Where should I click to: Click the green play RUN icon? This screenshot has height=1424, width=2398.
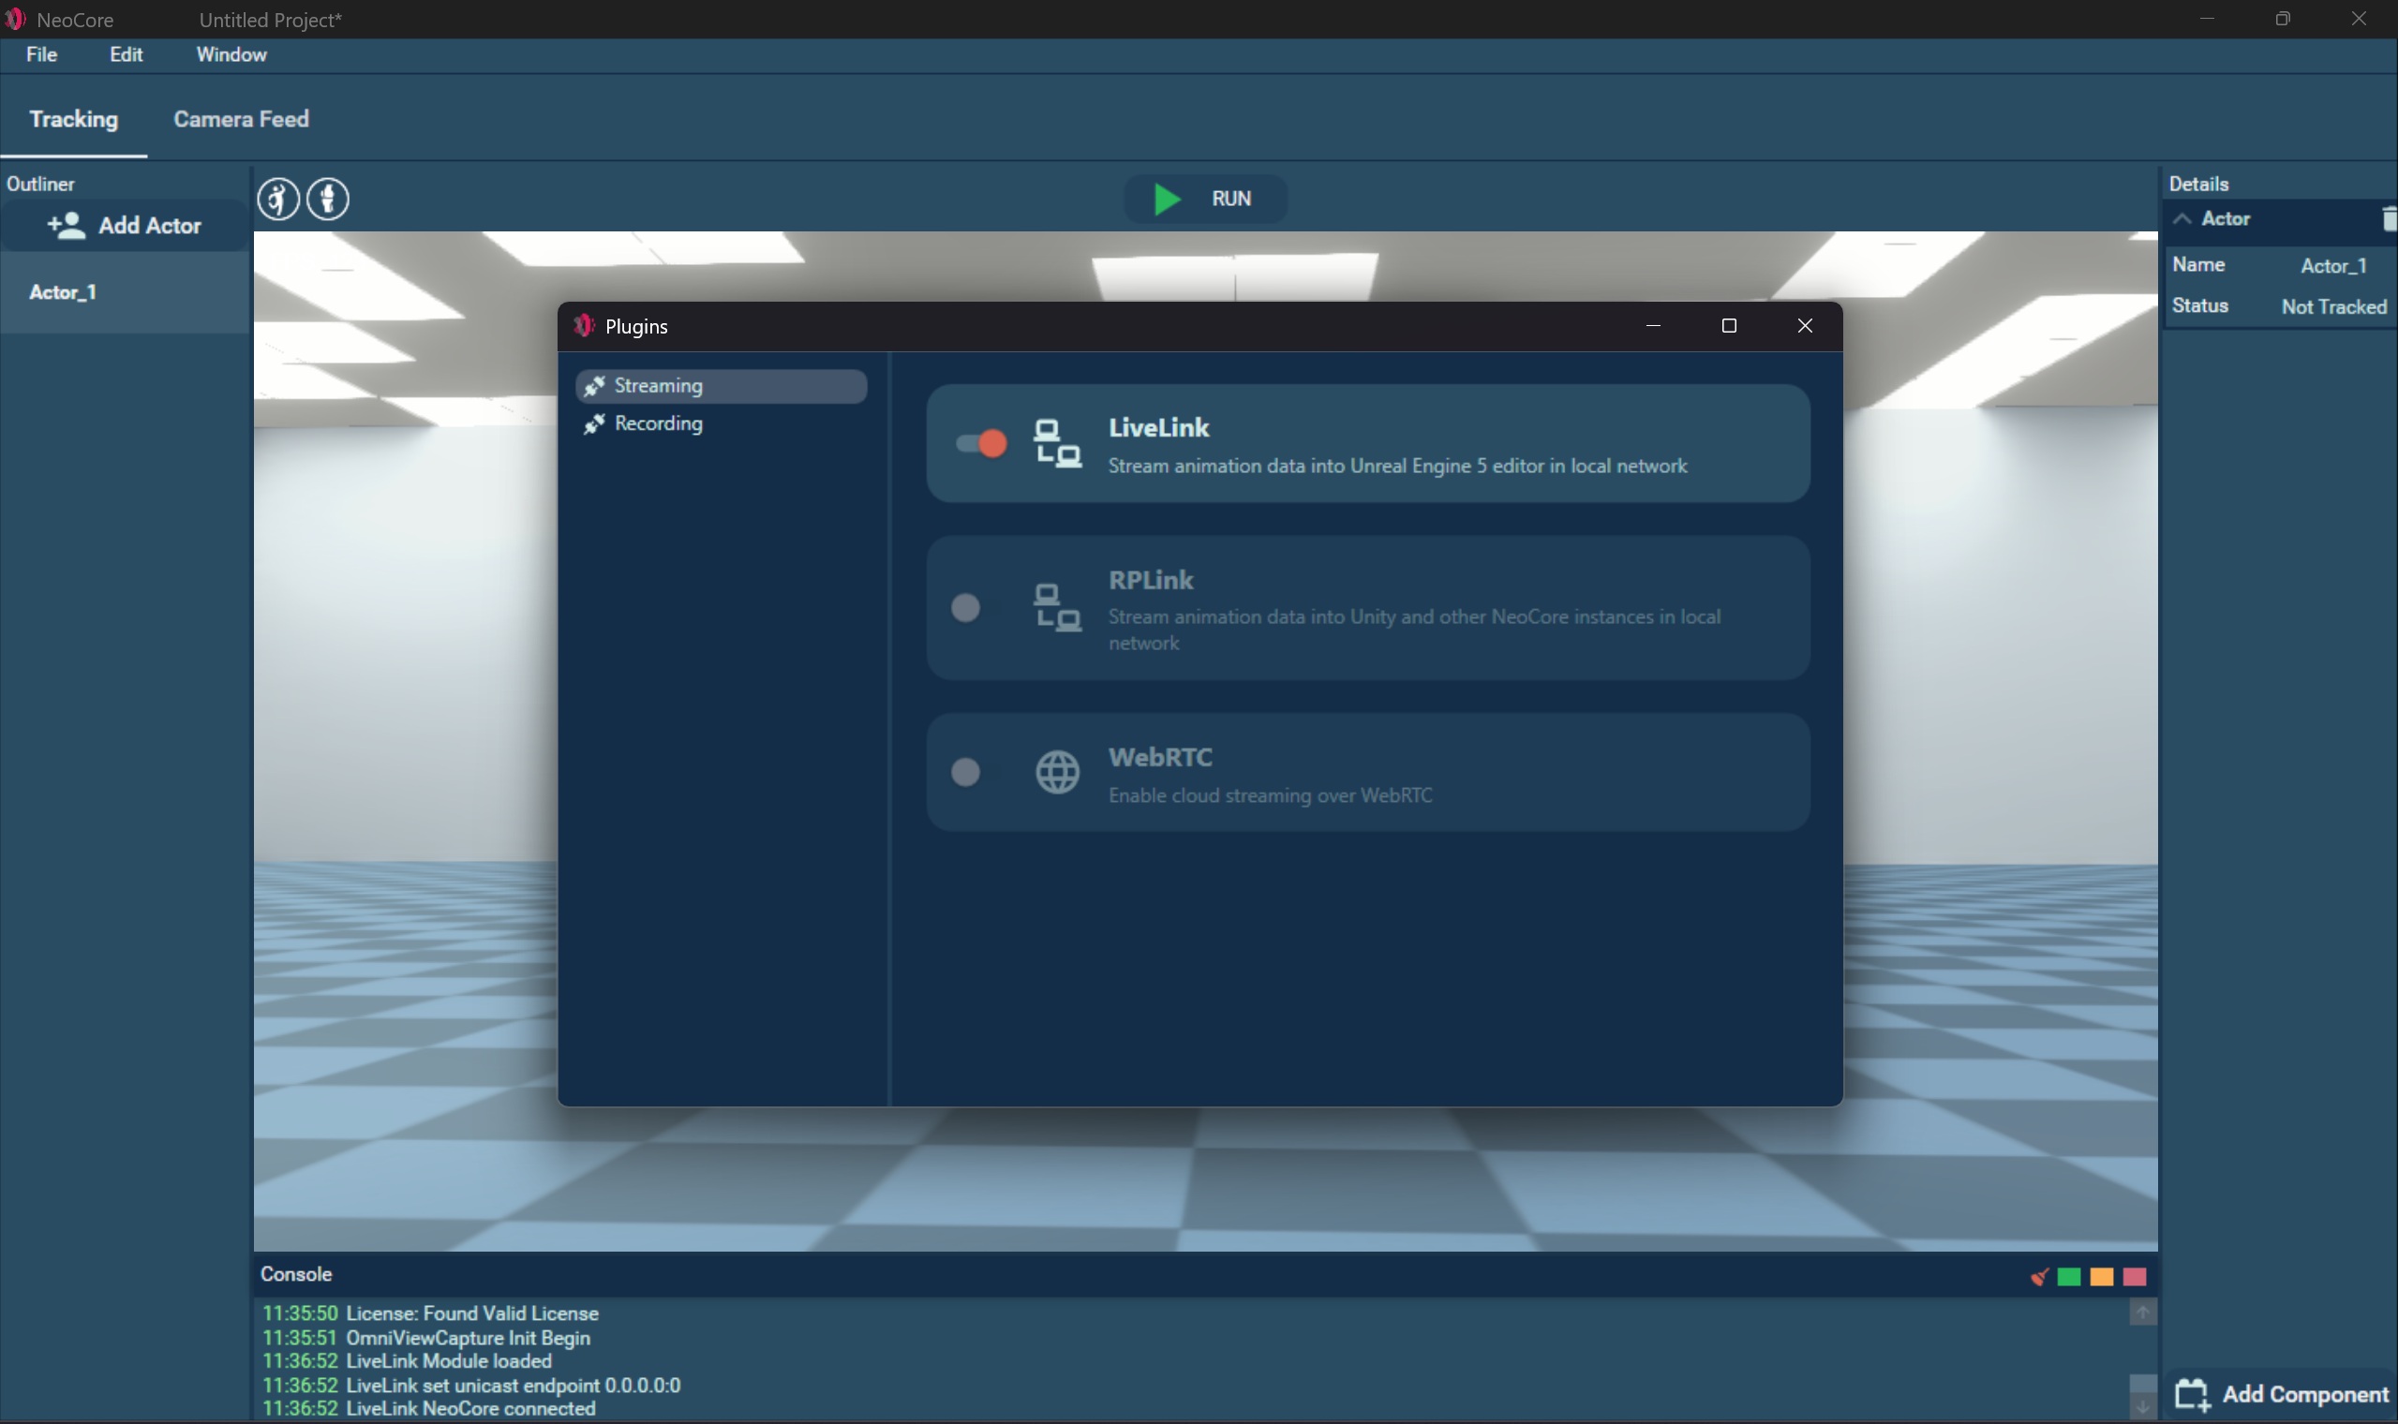(1166, 199)
